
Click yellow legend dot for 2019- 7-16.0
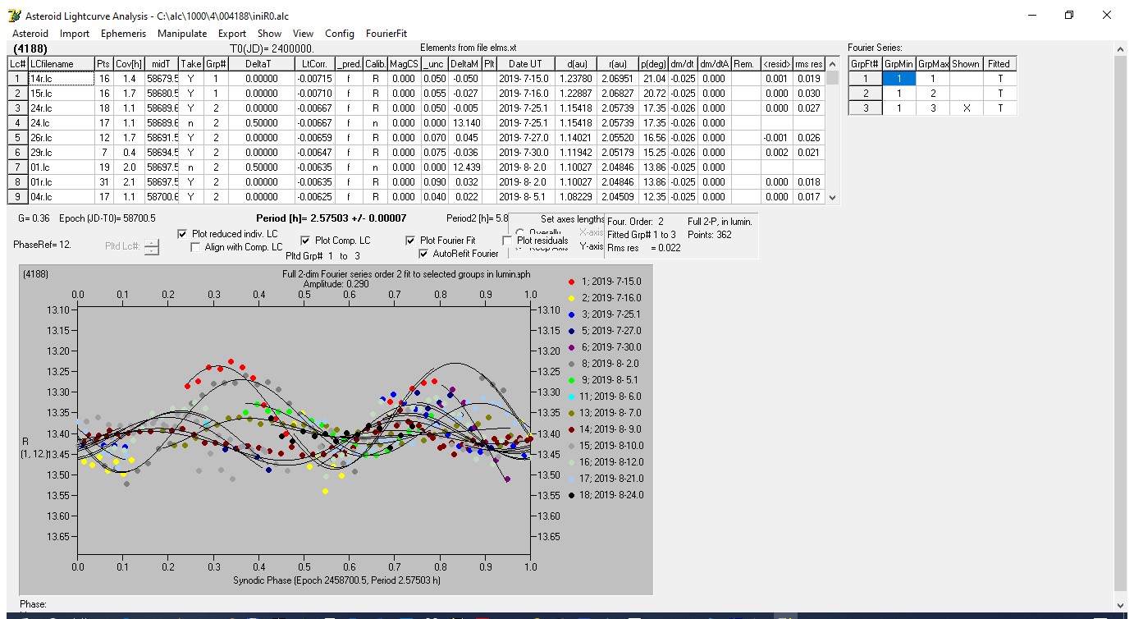571,298
